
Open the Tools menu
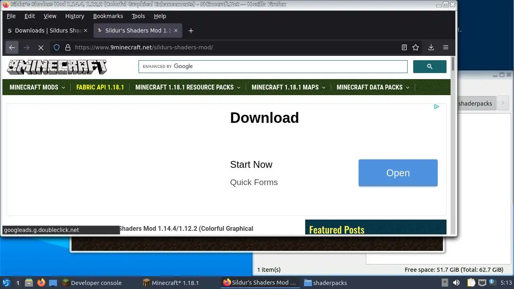pos(139,16)
